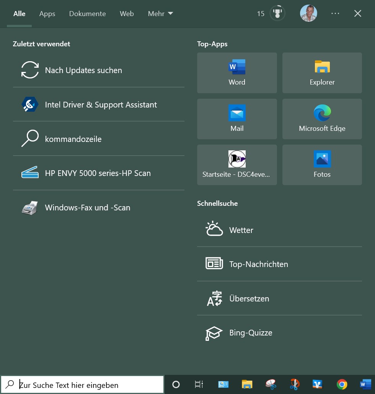Launch Intel Driver & Support Assistant
The height and width of the screenshot is (394, 375).
98,104
